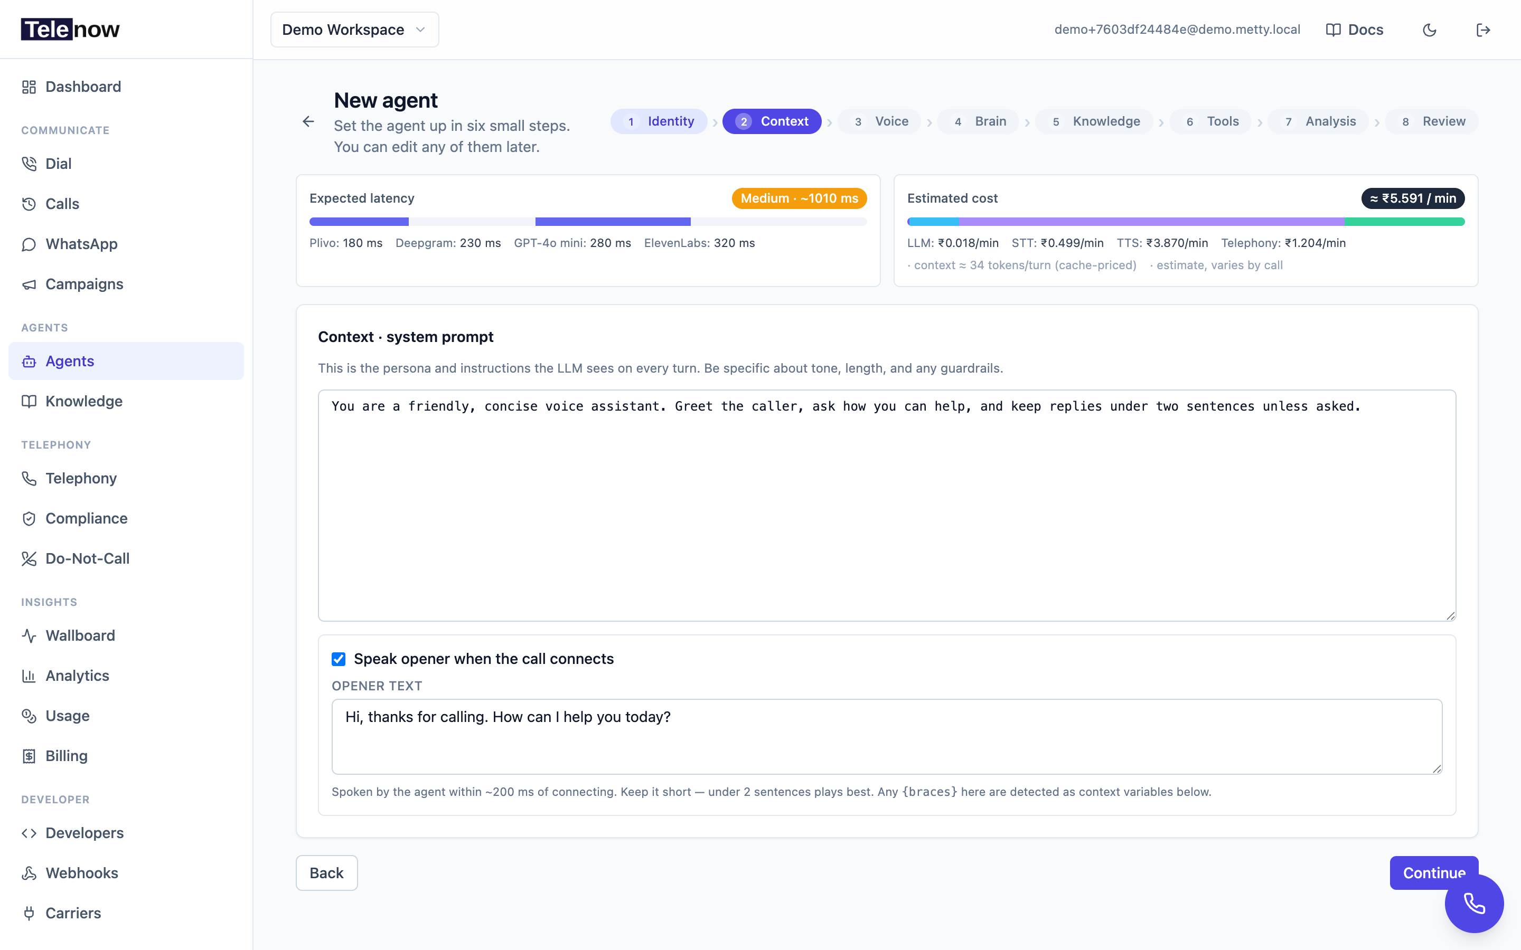Go to step 1 Identity
Viewport: 1521px width, 950px height.
point(659,121)
